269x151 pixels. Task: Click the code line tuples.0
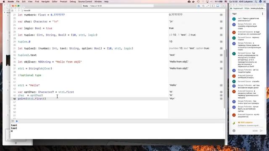coord(24,42)
